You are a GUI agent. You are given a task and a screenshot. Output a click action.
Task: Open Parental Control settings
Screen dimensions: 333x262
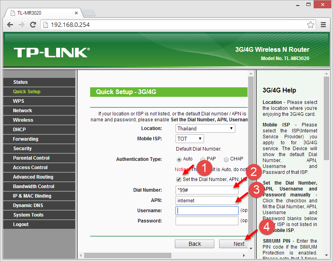39,158
